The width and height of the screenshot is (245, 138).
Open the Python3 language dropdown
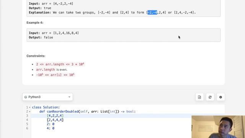(47, 97)
